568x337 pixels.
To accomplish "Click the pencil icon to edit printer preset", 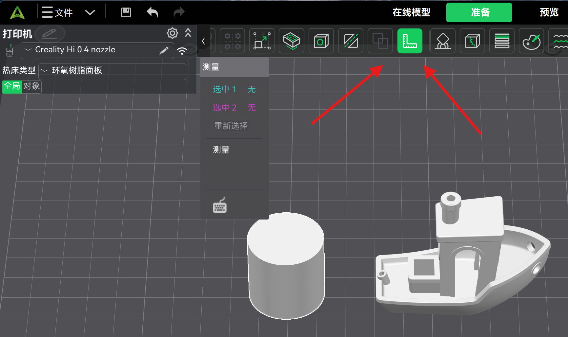I will pyautogui.click(x=164, y=50).
